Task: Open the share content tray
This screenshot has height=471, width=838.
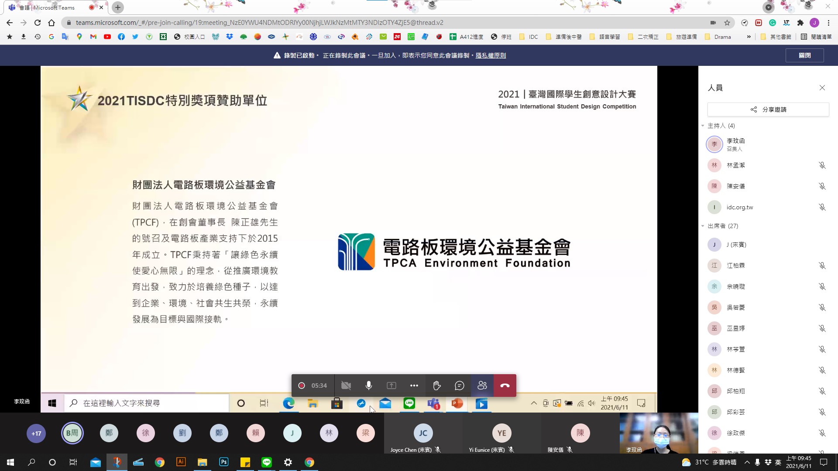Action: 391,385
